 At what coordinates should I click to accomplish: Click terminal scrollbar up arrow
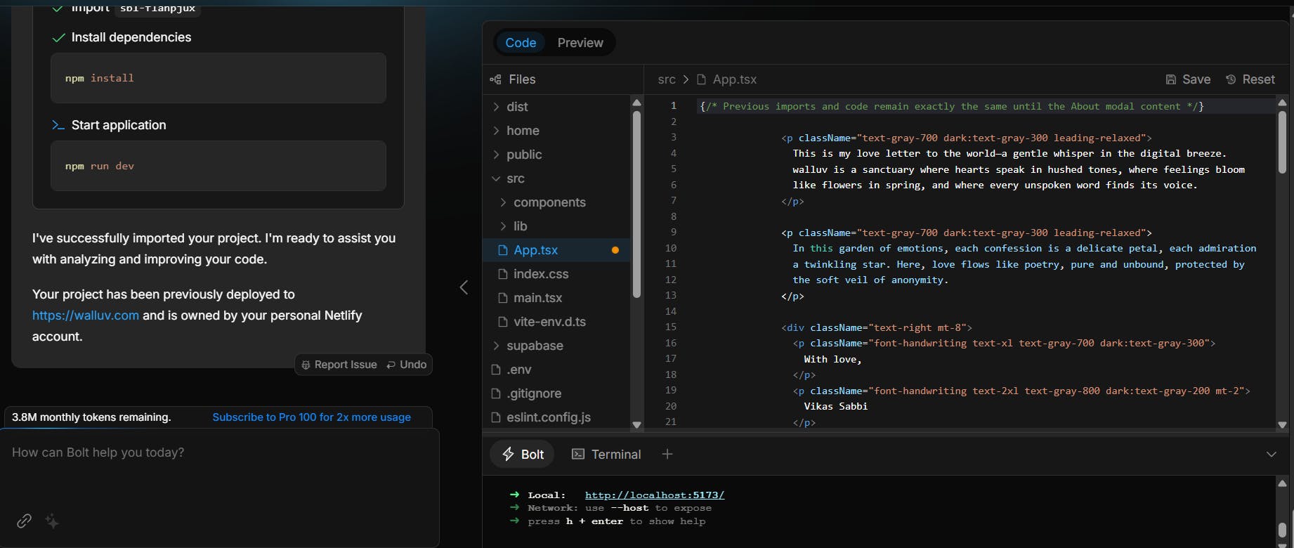[x=1282, y=483]
